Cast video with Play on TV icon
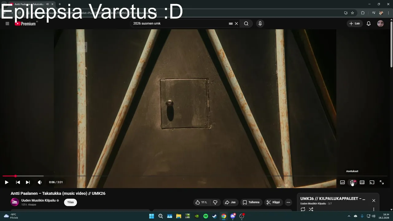Screen dimensions: 393x221 [x=372, y=182]
